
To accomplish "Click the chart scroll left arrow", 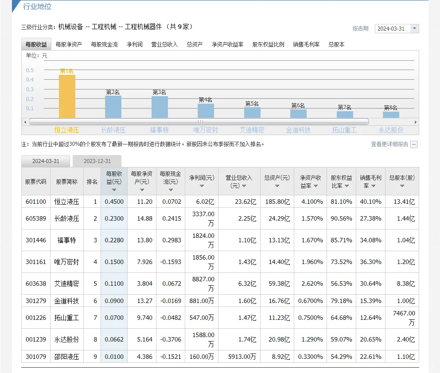I will pyautogui.click(x=25, y=122).
